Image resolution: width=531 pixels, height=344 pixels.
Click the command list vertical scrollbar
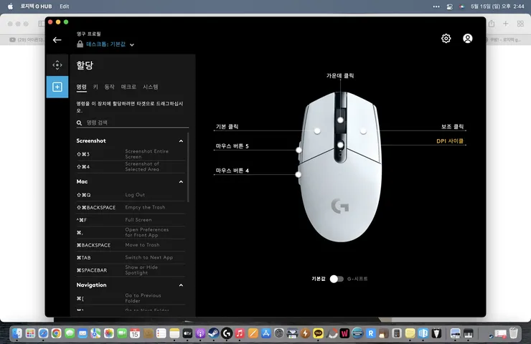pyautogui.click(x=188, y=168)
